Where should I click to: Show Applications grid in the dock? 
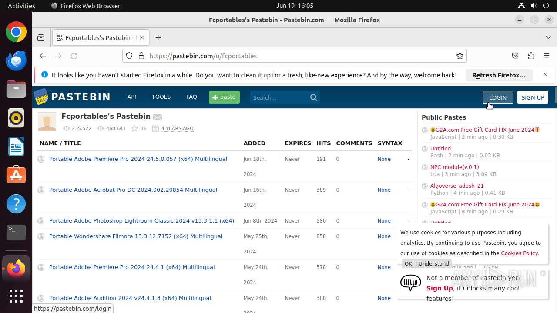point(16,296)
